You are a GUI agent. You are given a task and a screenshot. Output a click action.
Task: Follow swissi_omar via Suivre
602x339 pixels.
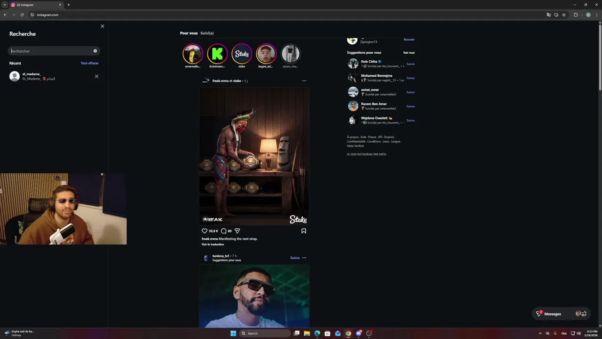411,92
